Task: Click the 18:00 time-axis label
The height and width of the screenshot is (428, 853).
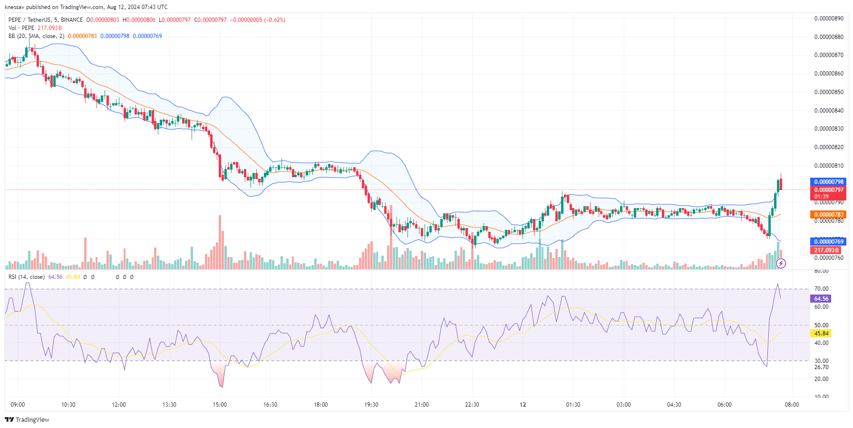Action: click(321, 405)
